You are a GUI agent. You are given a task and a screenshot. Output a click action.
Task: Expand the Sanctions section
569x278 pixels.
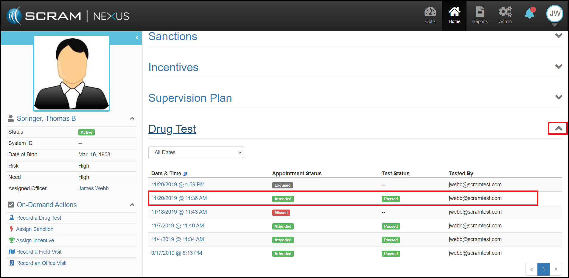click(559, 36)
